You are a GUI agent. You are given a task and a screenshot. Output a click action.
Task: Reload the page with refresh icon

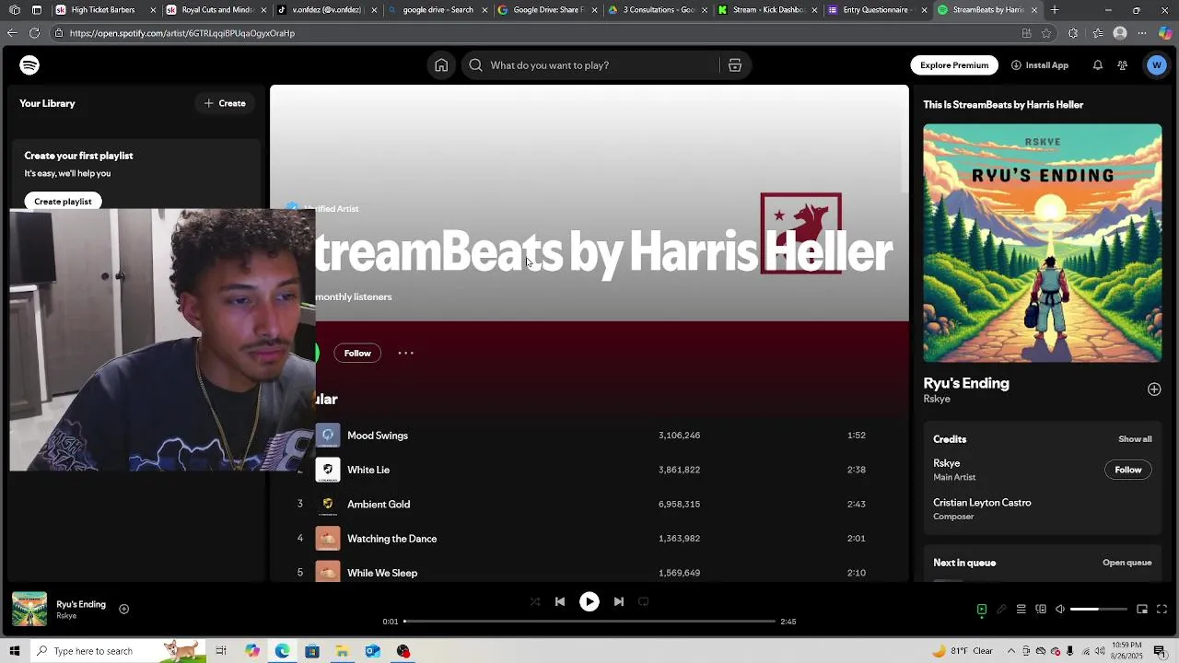(x=34, y=33)
